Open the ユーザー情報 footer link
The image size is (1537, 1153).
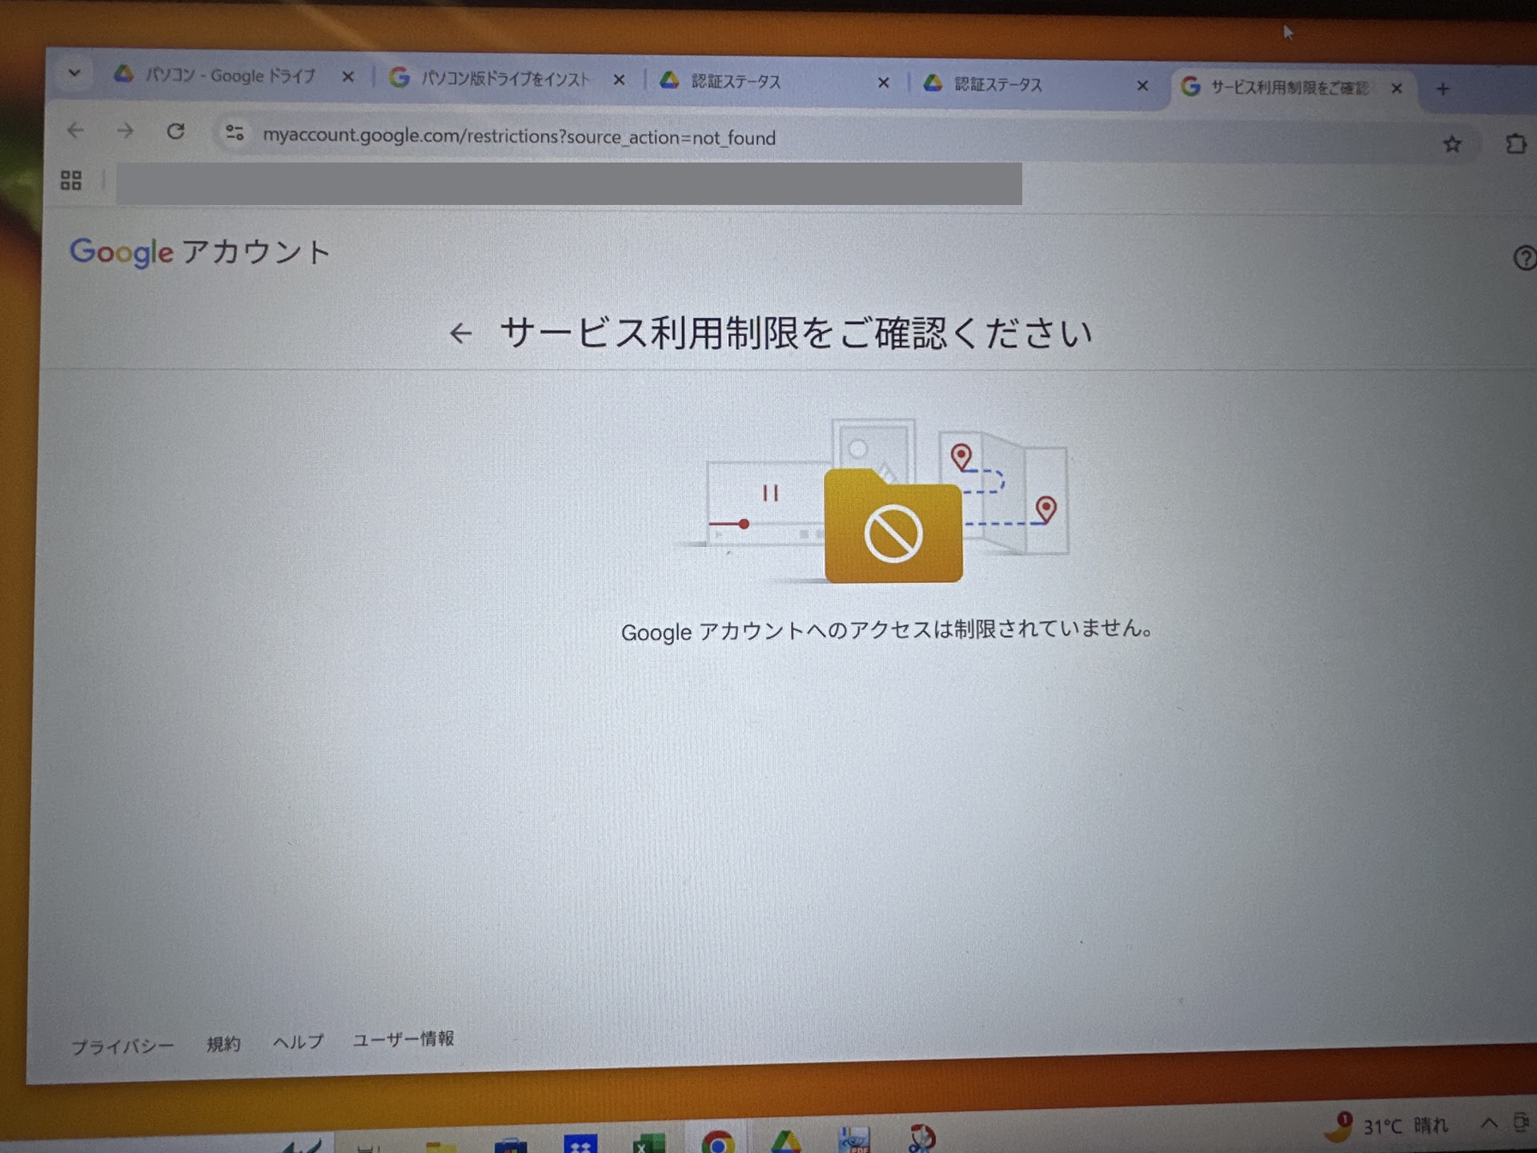(x=403, y=1039)
